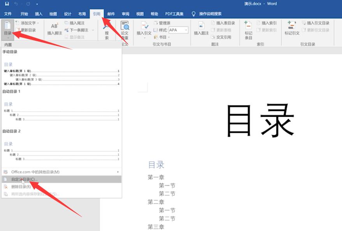Click the 更新引文目录 button
This screenshot has height=231, width=342.
[316, 30]
